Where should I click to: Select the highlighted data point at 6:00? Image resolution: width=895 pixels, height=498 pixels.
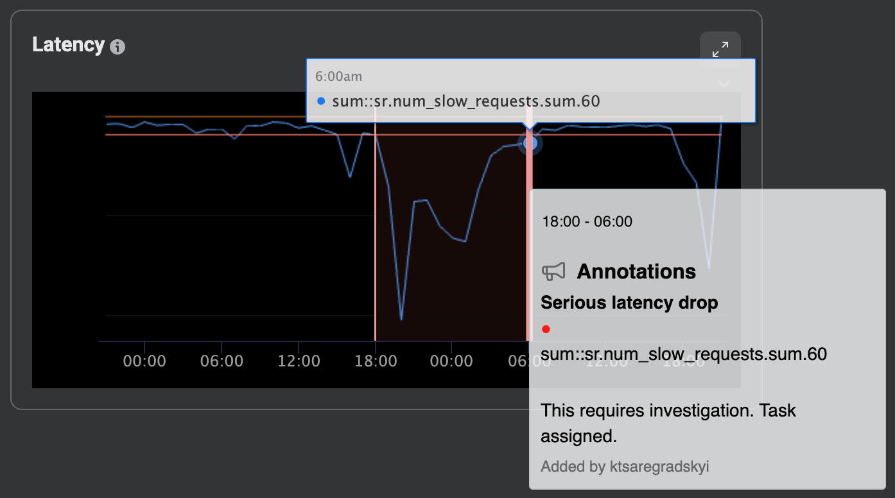530,143
